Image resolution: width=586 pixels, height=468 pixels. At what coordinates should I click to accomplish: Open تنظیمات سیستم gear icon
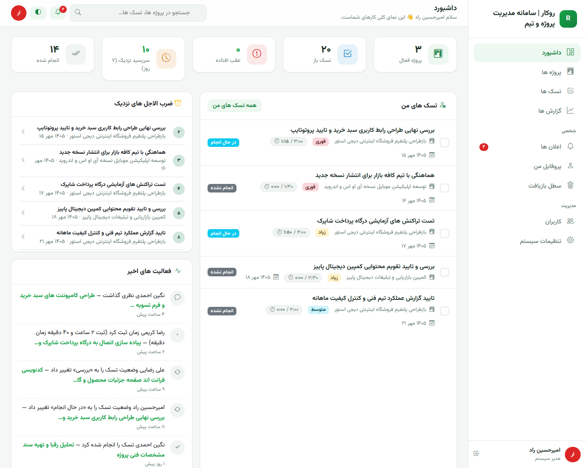point(571,240)
